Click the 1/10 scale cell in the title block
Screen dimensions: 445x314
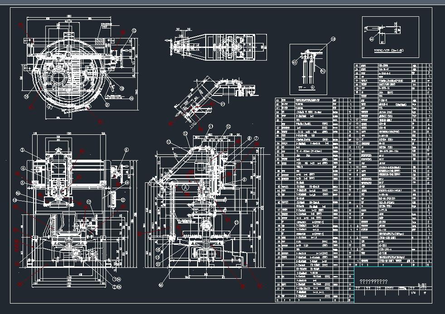point(413,293)
